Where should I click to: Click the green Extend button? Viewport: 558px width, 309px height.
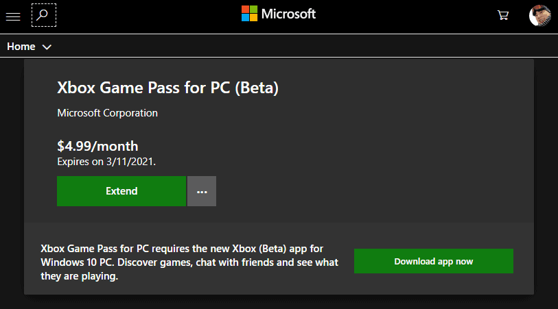click(x=121, y=191)
